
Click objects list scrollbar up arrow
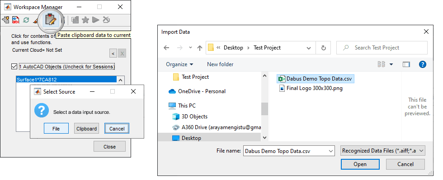point(120,80)
